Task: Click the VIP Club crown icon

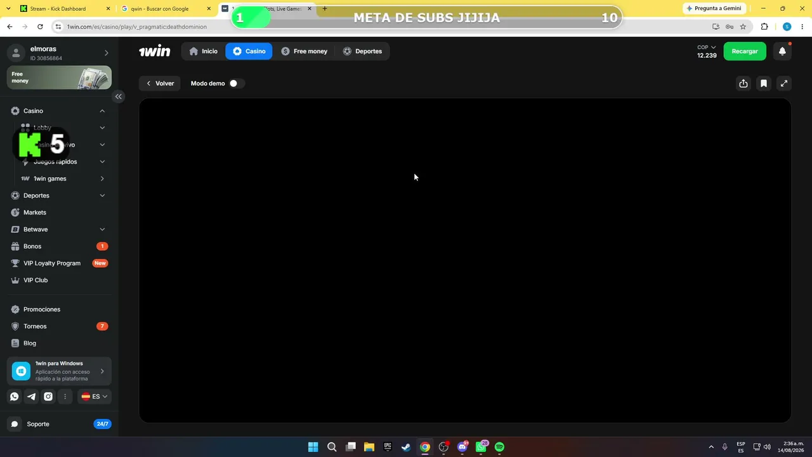Action: pos(15,280)
